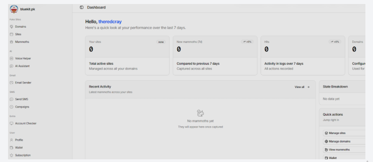Click the Hits card label
Image resolution: width=373 pixels, height=162 pixels.
pyautogui.click(x=267, y=42)
